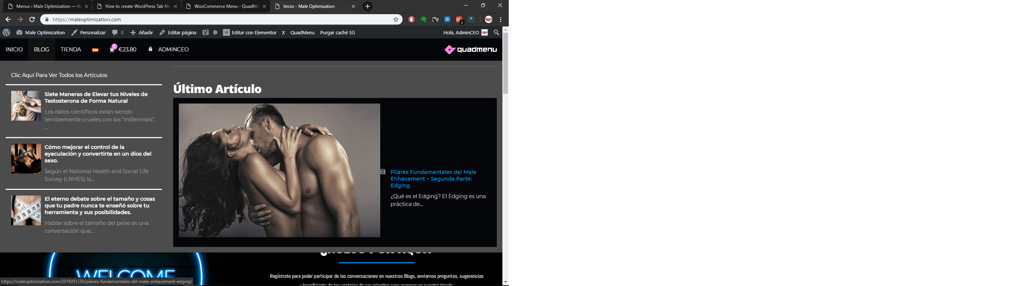Click the address bar URL field
This screenshot has width=1013, height=286.
coord(220,19)
